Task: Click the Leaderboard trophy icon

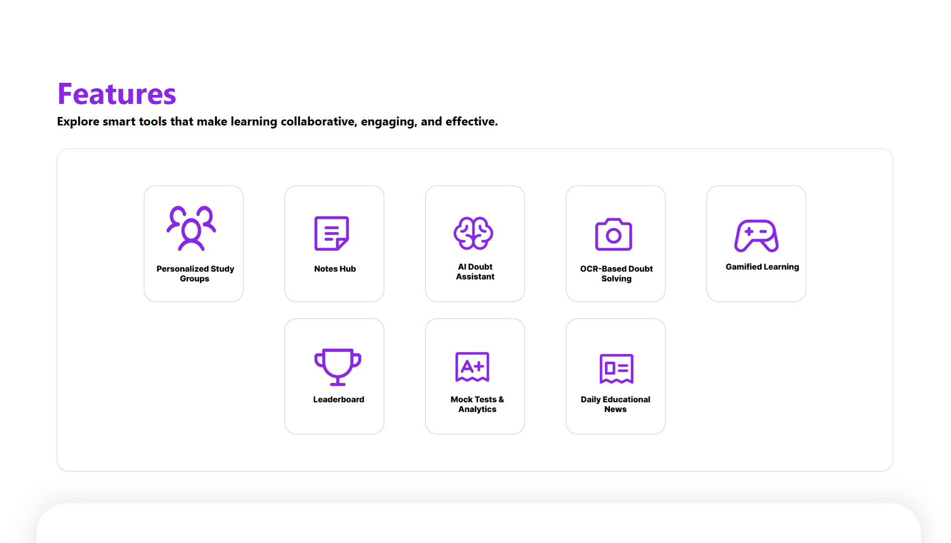Action: point(338,367)
